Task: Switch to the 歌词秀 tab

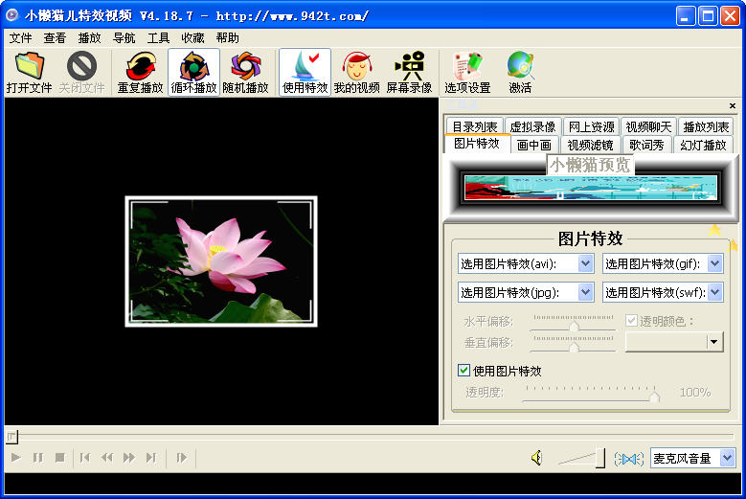Action: (x=646, y=145)
